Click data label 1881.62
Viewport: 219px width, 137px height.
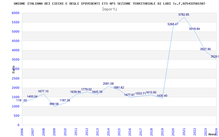119,88
